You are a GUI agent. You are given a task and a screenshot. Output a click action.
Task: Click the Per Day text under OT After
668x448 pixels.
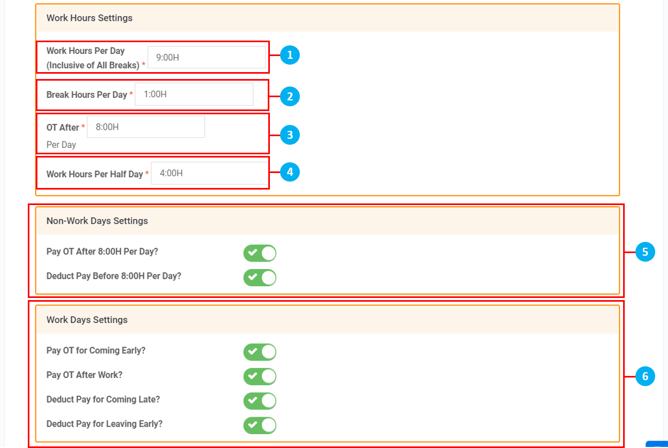[61, 145]
